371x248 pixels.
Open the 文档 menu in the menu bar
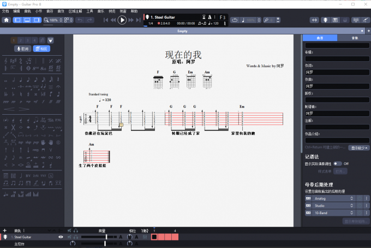(x=5, y=11)
